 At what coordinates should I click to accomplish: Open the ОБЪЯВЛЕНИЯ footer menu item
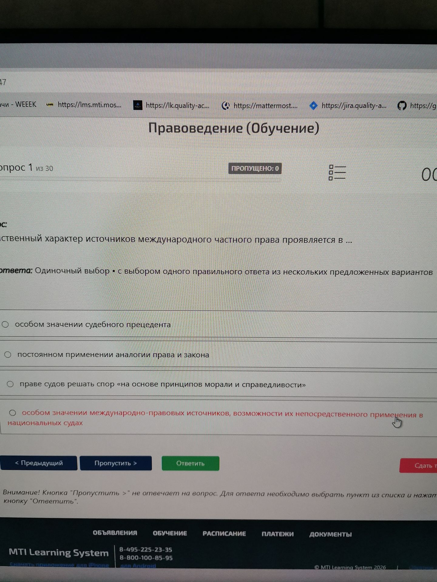pos(115,533)
